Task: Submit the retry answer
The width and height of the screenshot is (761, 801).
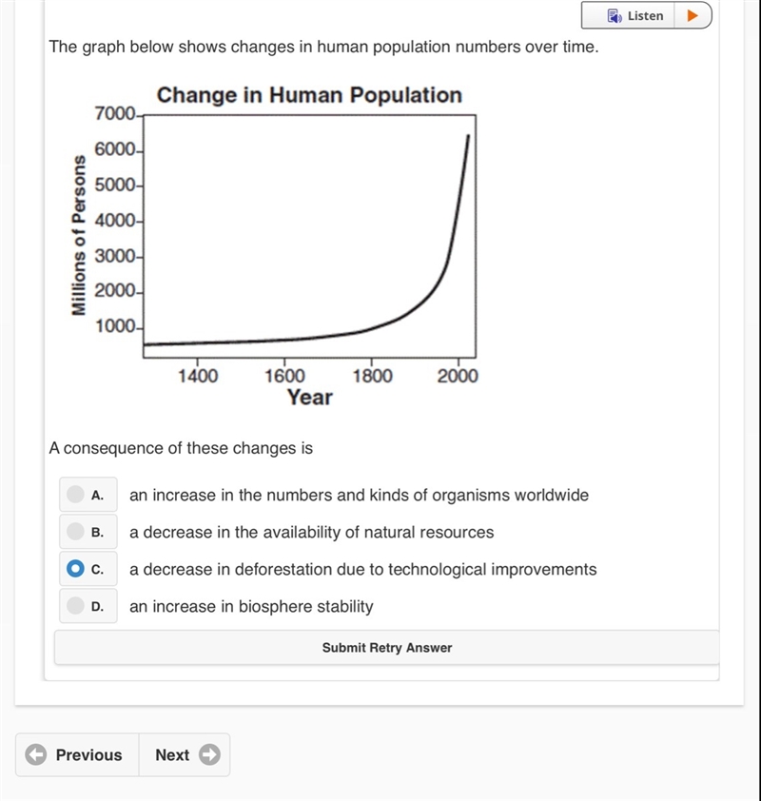Action: [x=386, y=647]
